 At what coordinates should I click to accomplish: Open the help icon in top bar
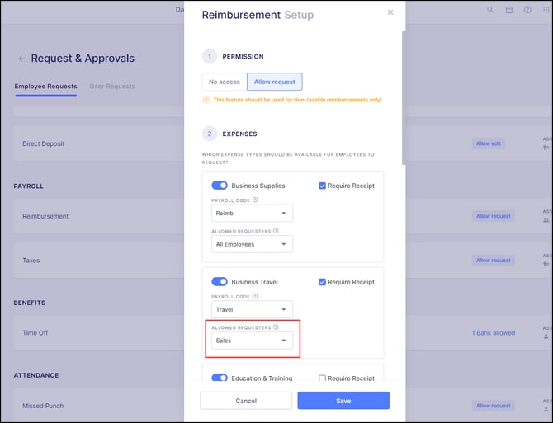tap(527, 10)
